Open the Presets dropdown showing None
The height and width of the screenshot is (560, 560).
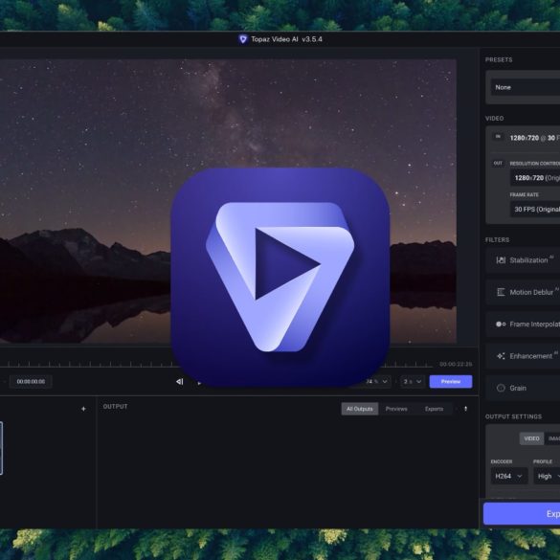(x=526, y=87)
